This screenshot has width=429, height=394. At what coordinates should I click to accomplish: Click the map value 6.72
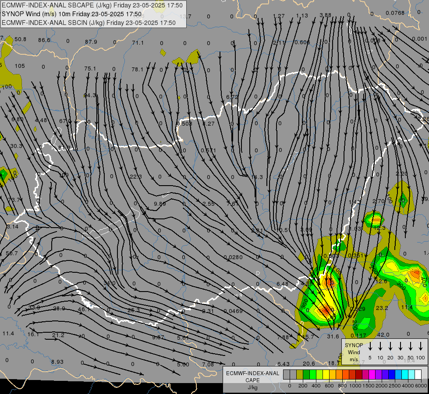click(x=232, y=97)
